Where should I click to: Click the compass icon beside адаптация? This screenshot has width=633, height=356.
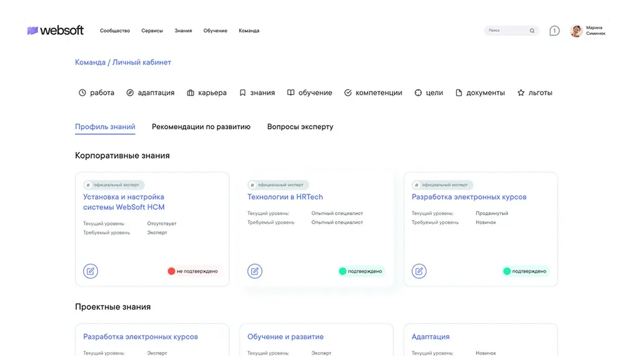point(130,93)
